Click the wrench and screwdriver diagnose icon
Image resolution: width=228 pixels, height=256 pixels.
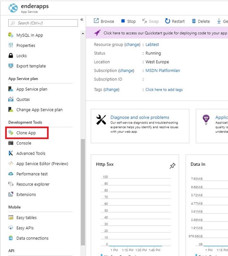101,120
